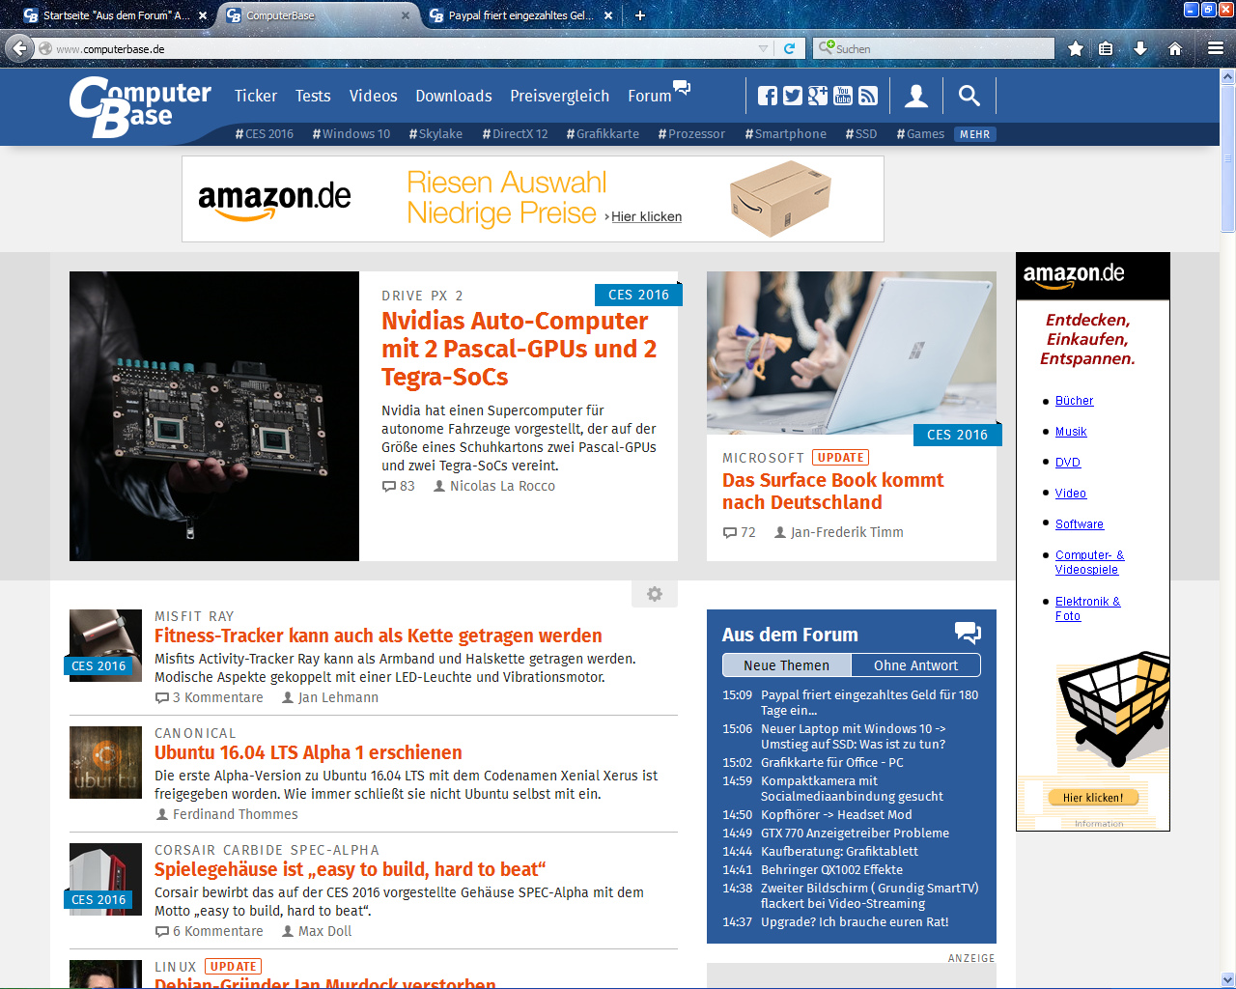The image size is (1236, 989).
Task: Click the user account login icon
Action: click(x=916, y=96)
